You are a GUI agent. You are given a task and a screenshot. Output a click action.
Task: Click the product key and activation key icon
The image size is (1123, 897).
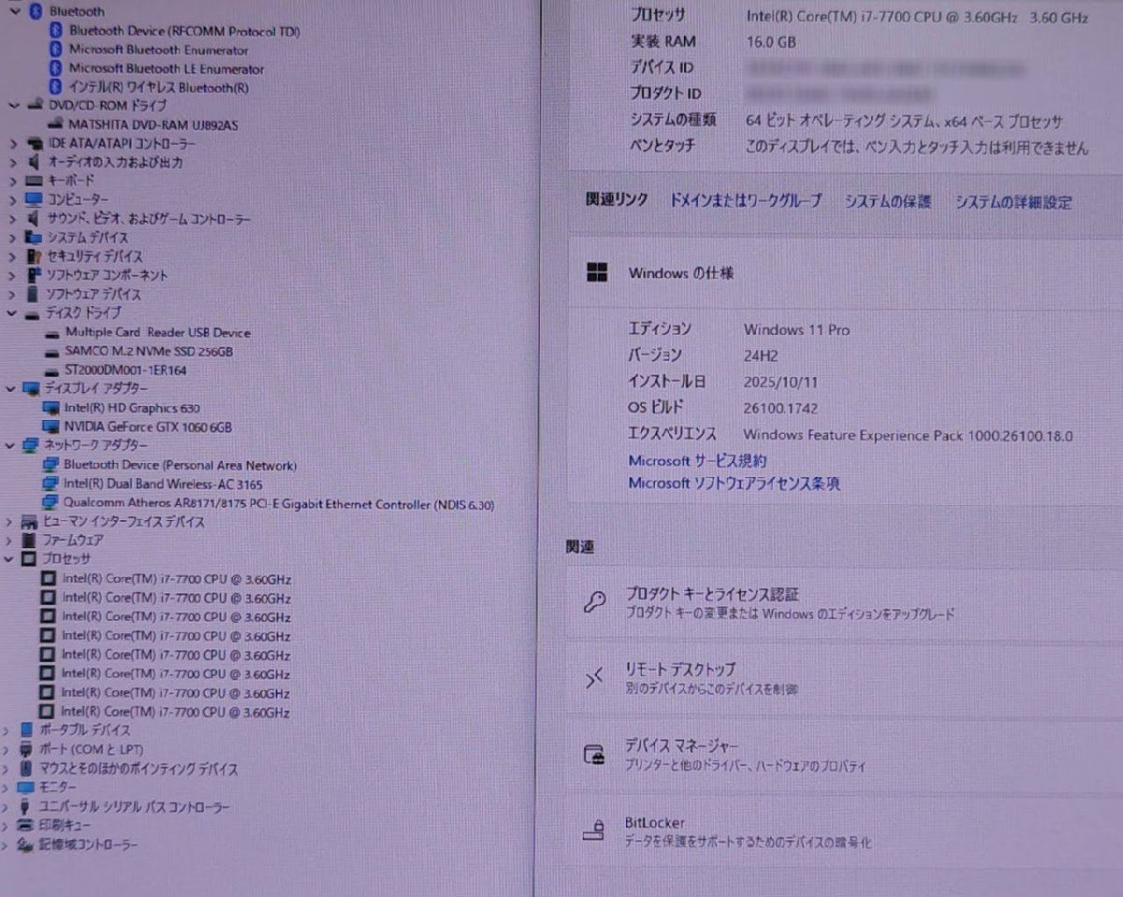[x=594, y=601]
